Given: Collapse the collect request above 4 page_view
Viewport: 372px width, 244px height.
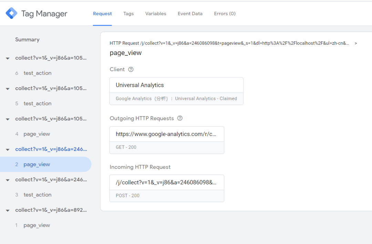Looking at the screenshot, I should [8, 119].
